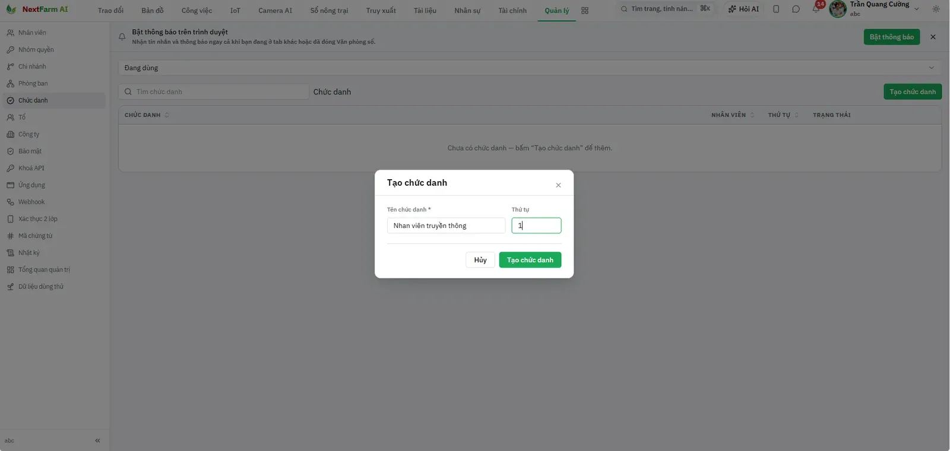
Task: Sort by CHỨC DANH column
Action: coord(147,115)
